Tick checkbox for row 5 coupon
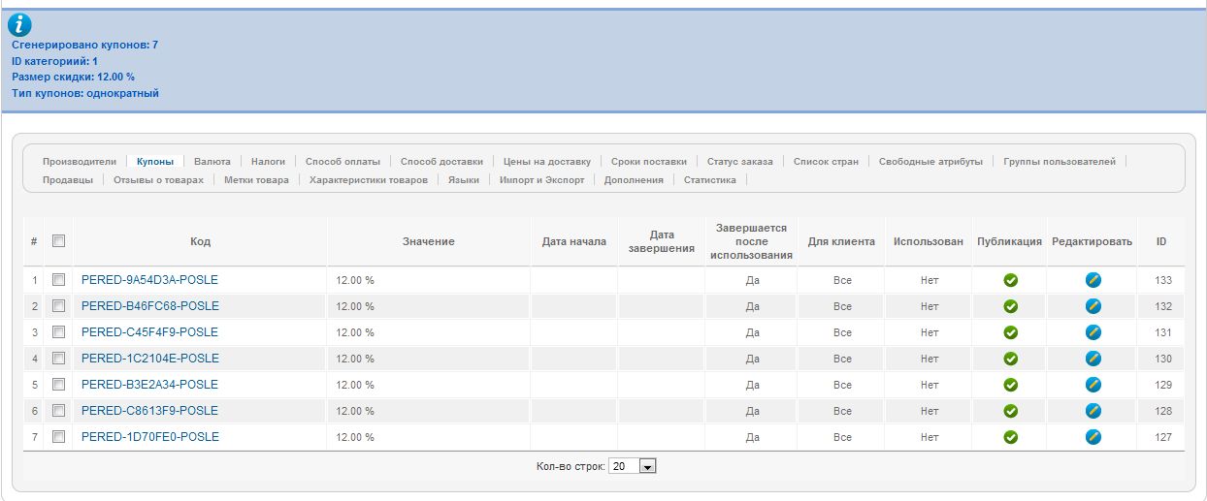 [58, 385]
